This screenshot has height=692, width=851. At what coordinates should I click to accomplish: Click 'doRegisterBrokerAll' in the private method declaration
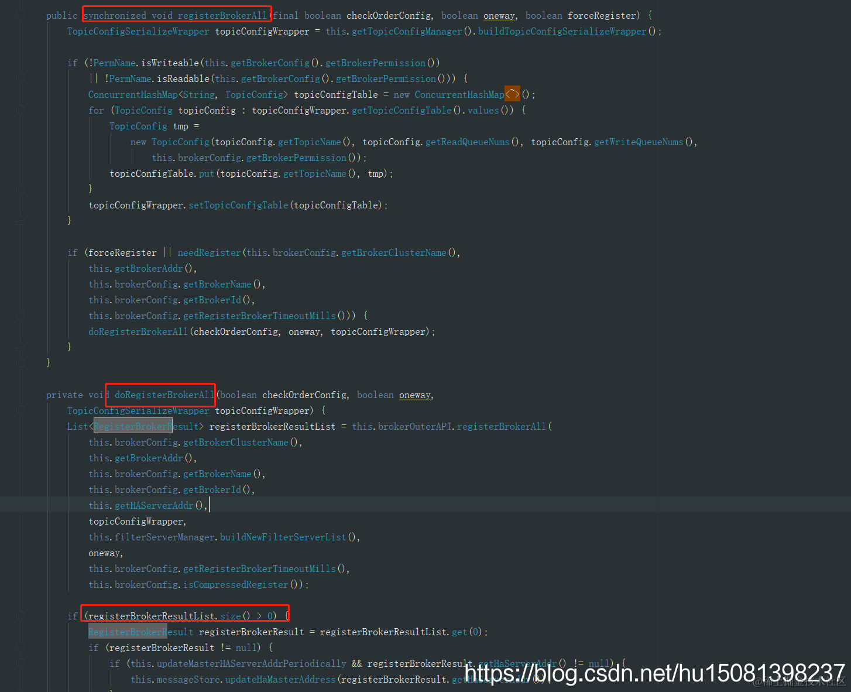point(164,395)
